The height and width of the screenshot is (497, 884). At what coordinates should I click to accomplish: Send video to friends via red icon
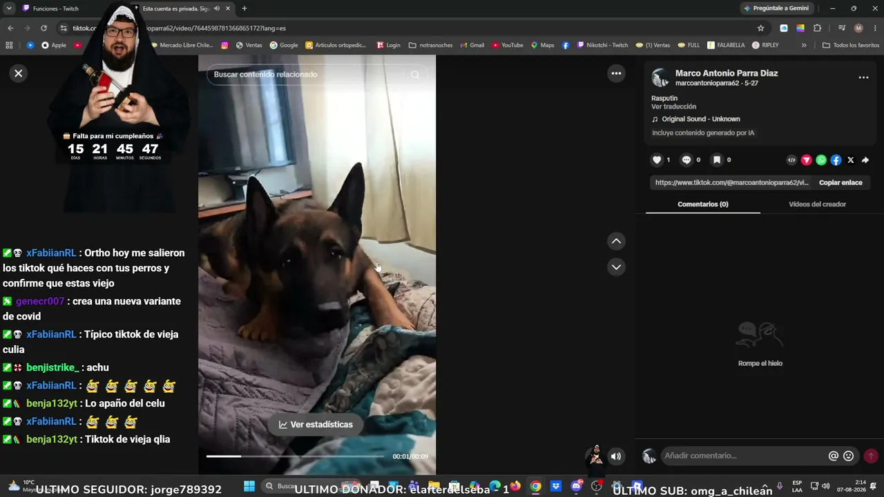pos(806,160)
